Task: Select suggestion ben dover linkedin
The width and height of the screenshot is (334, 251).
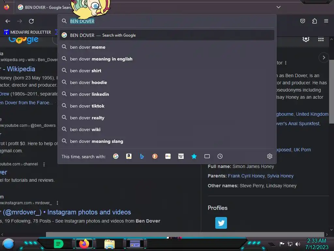Action: (x=167, y=94)
